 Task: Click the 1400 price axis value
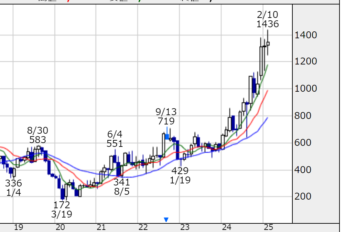[305, 35]
